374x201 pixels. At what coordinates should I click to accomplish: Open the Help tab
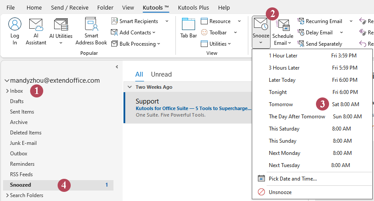(224, 7)
